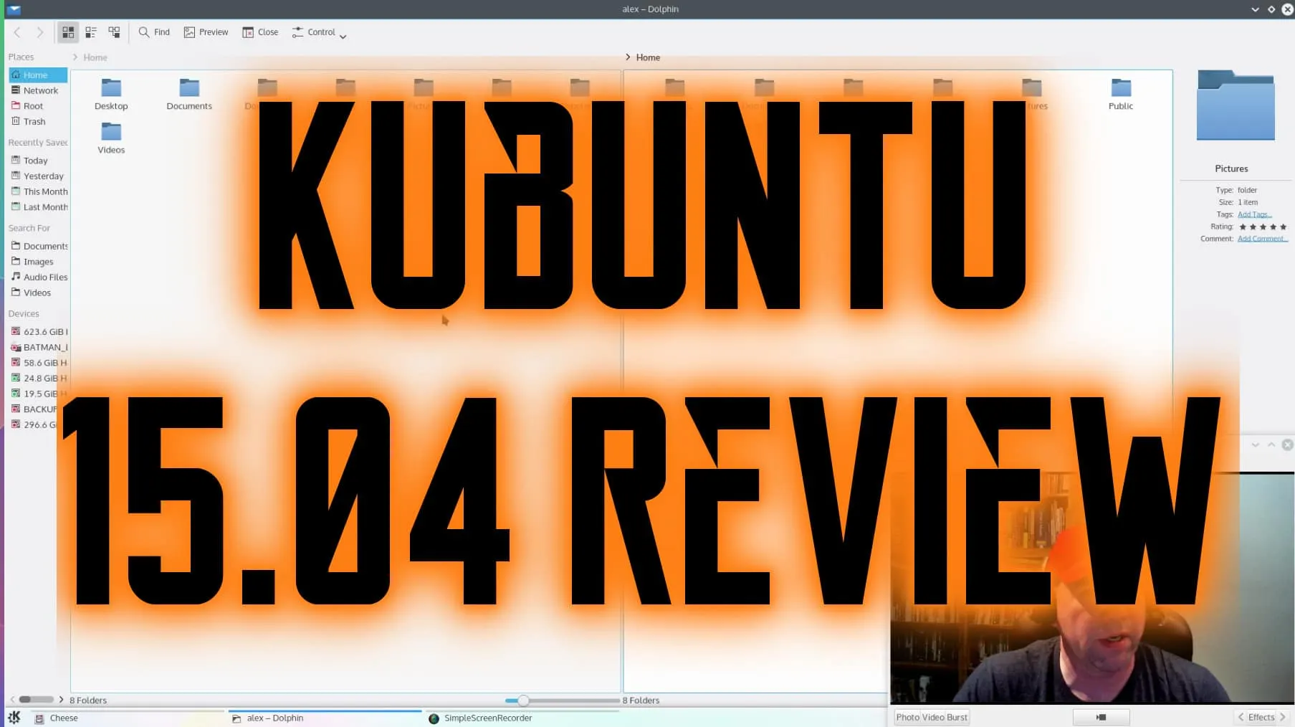
Task: Select the Video tab in Cheese
Action: pos(932,717)
